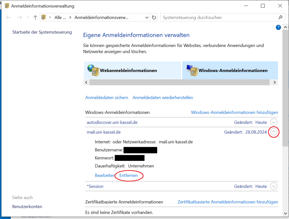Select the Windows-Anmeldeinformationen tab
The height and width of the screenshot is (219, 289).
233,70
